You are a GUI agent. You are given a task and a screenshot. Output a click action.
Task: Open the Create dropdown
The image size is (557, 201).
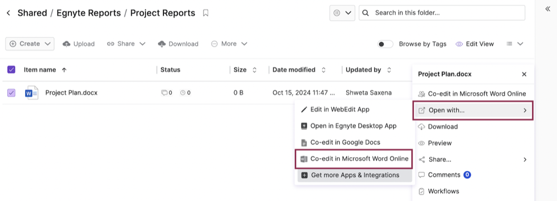pos(30,44)
